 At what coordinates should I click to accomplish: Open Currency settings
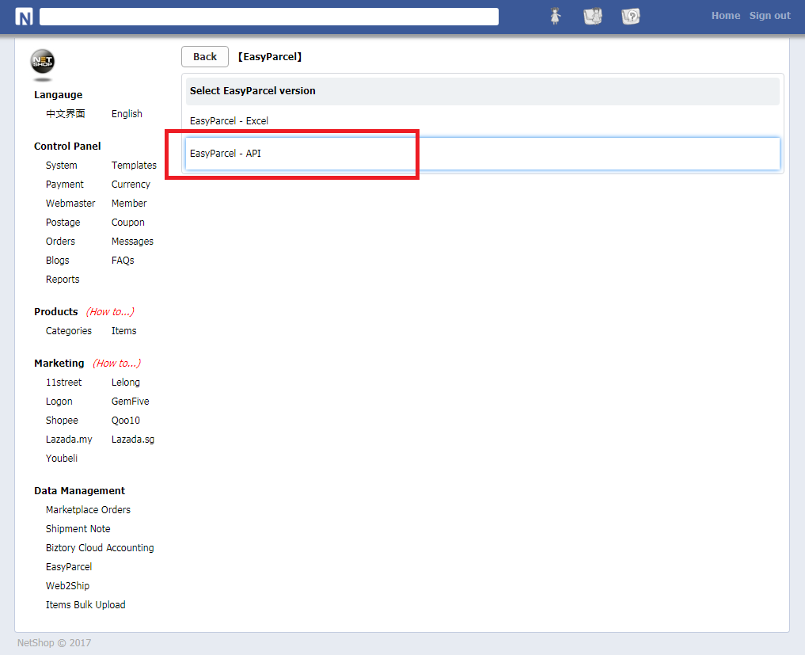click(x=131, y=184)
